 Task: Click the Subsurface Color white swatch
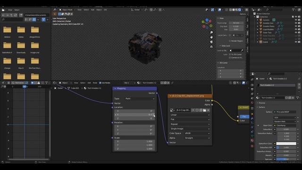tap(286, 144)
